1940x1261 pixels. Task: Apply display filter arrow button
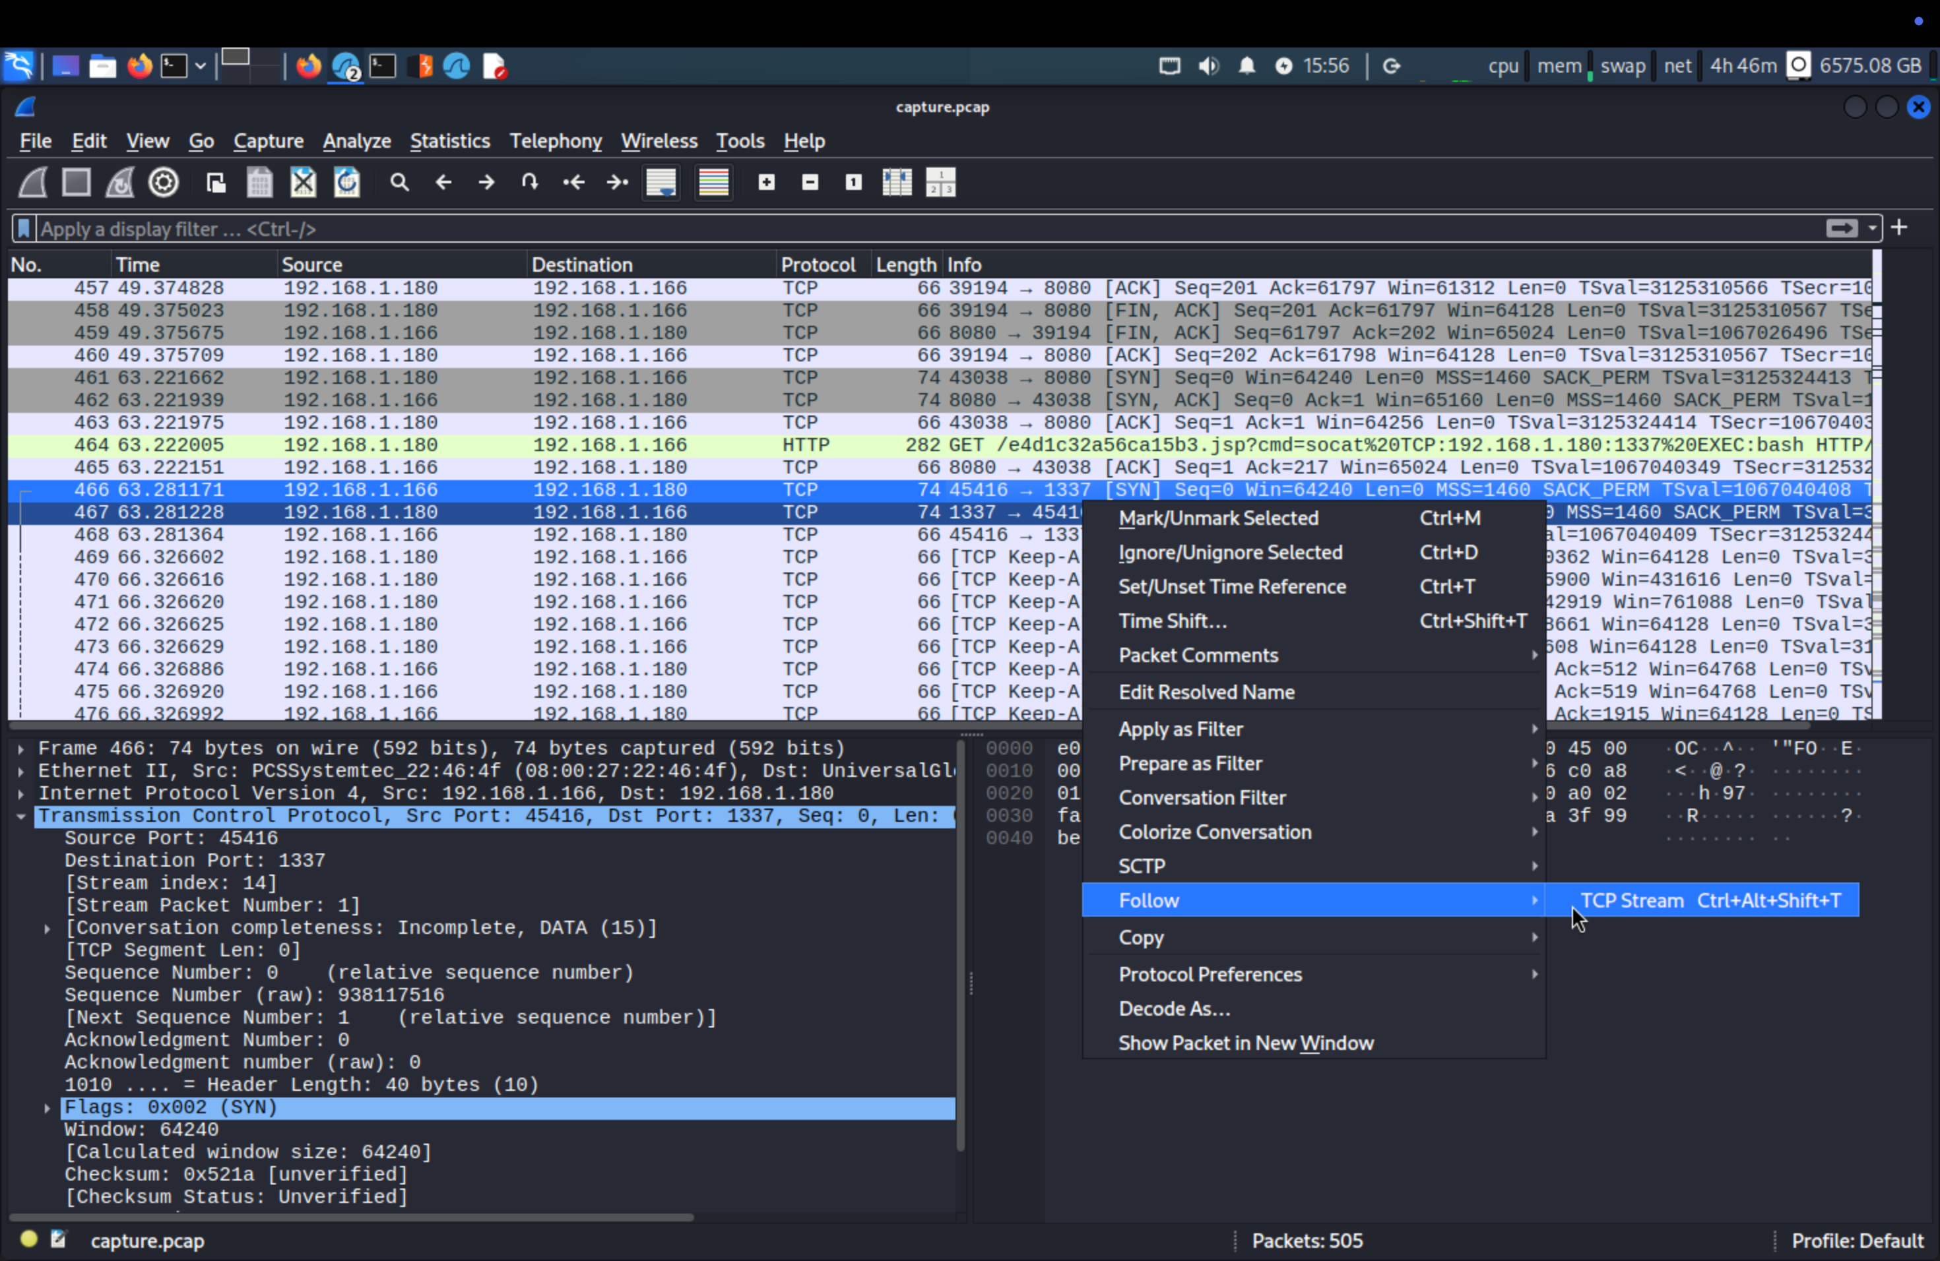[1842, 228]
